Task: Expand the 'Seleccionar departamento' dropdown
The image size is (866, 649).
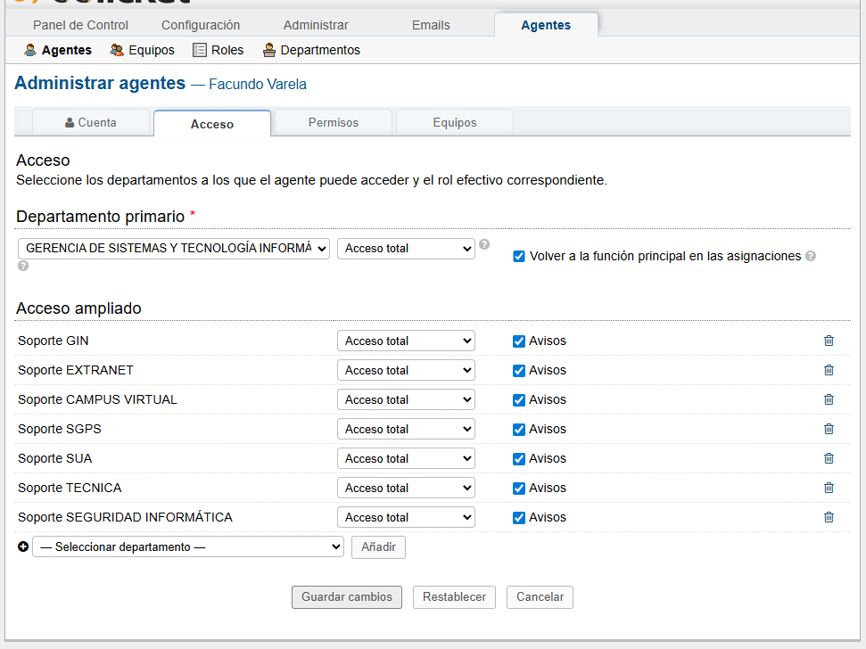Action: [x=188, y=547]
